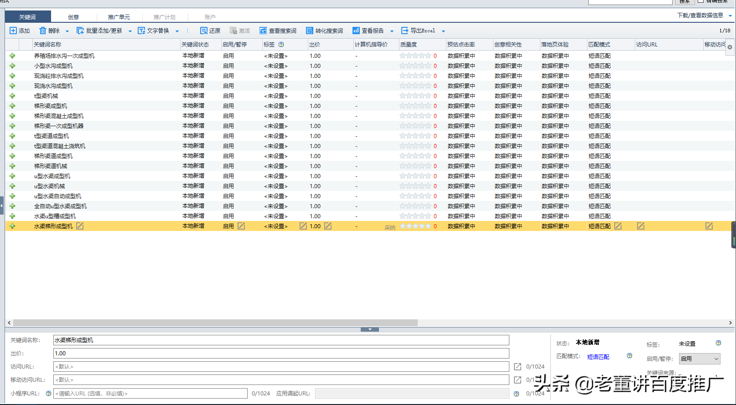Expand the 批量添加/更新 dropdown arrow

(x=130, y=31)
